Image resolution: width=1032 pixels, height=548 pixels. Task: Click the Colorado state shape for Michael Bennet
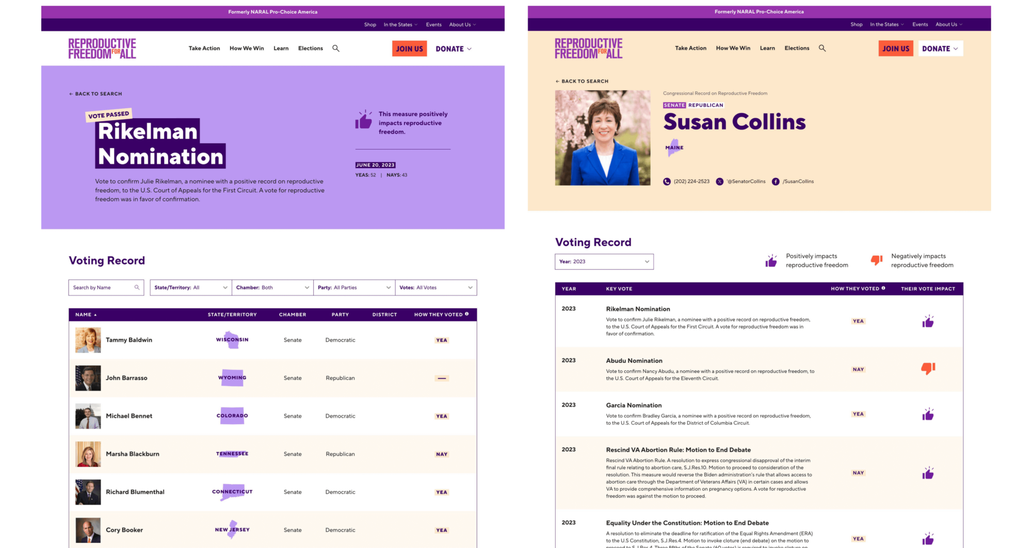232,416
